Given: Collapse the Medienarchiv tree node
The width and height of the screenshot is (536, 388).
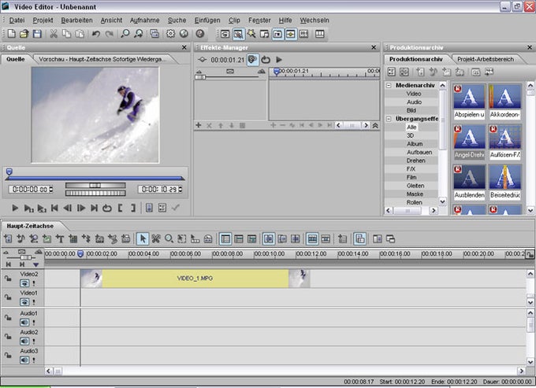Looking at the screenshot, I should click(x=389, y=85).
